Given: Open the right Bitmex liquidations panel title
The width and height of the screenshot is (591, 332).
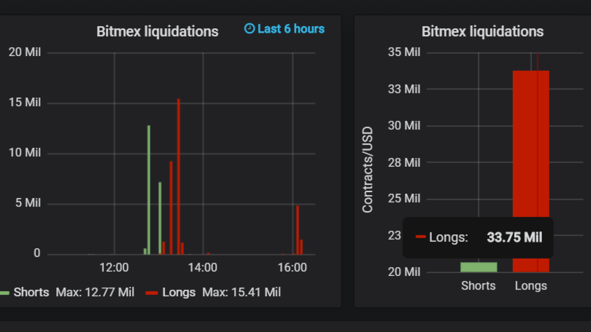Looking at the screenshot, I should (482, 31).
